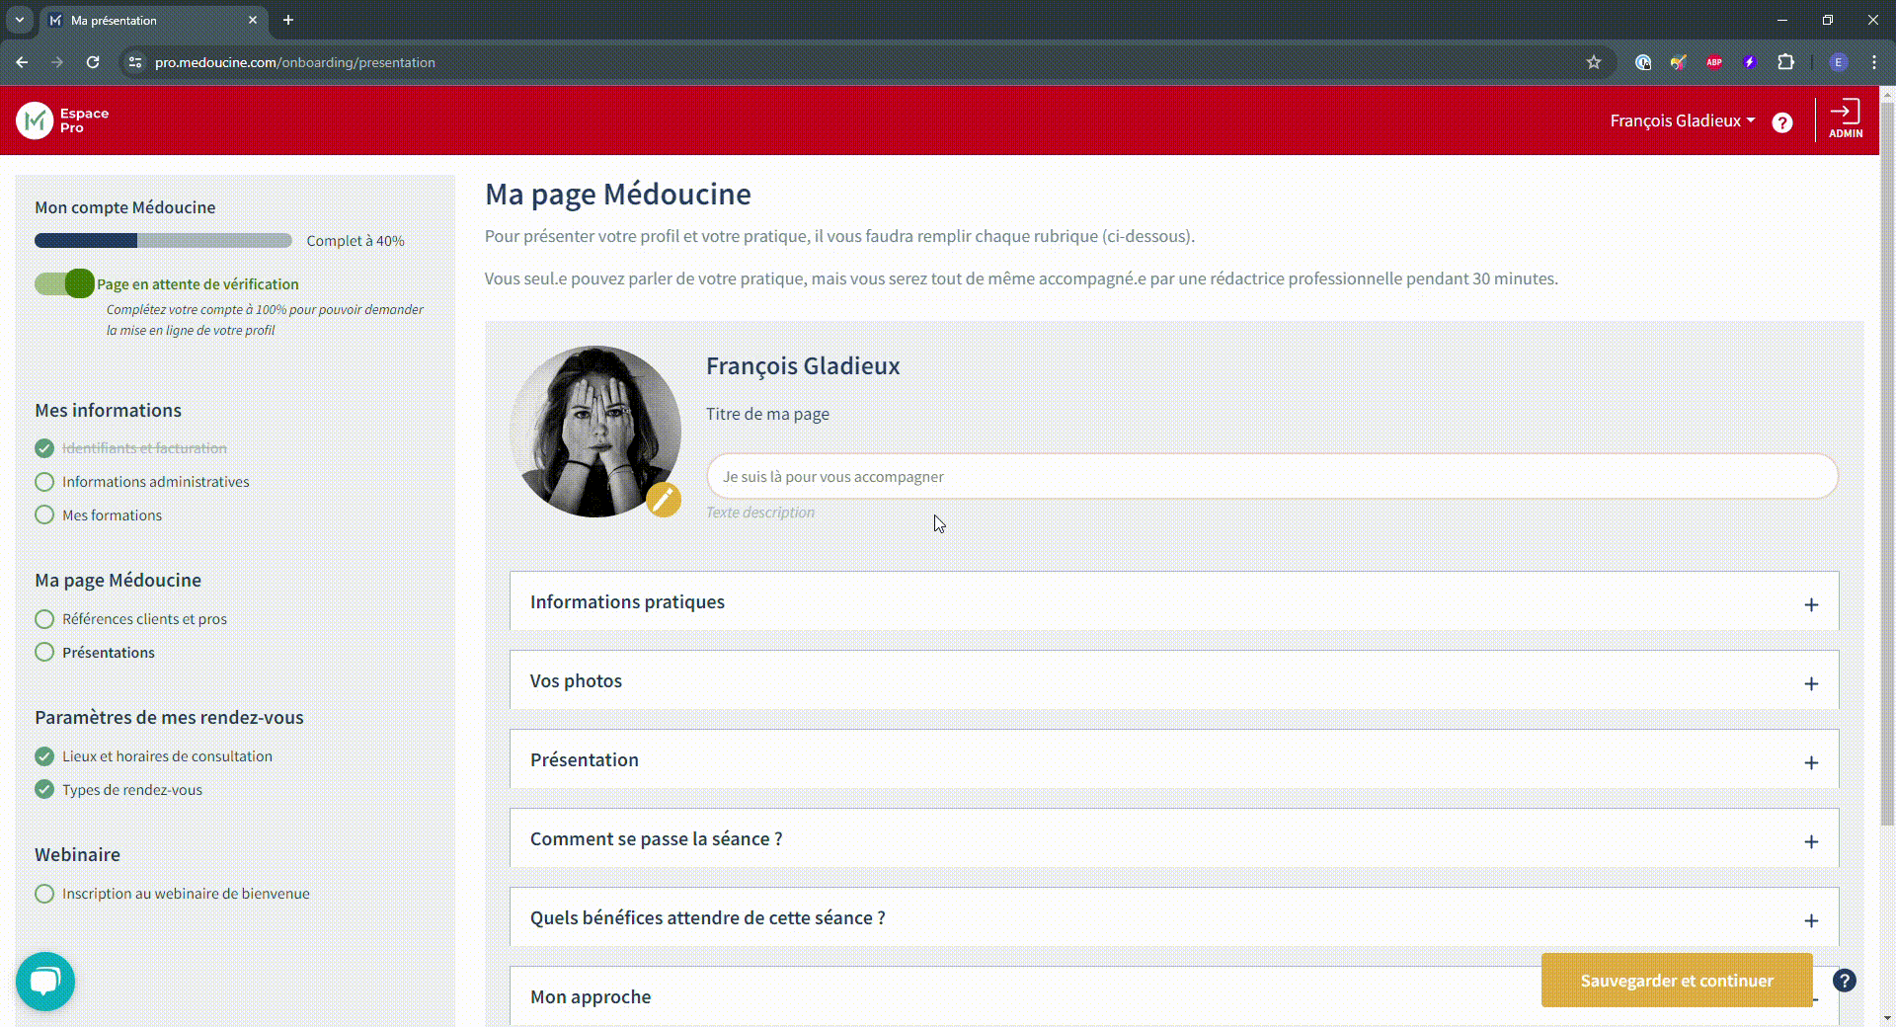Click the help icon near Sauvegarder button
Screen dimensions: 1896x1027
(x=1846, y=980)
